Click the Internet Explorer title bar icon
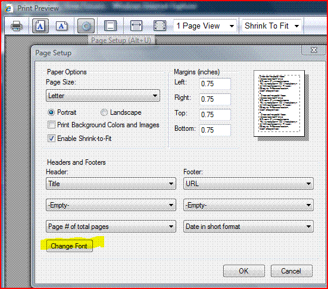The height and width of the screenshot is (289, 328). click(8, 8)
